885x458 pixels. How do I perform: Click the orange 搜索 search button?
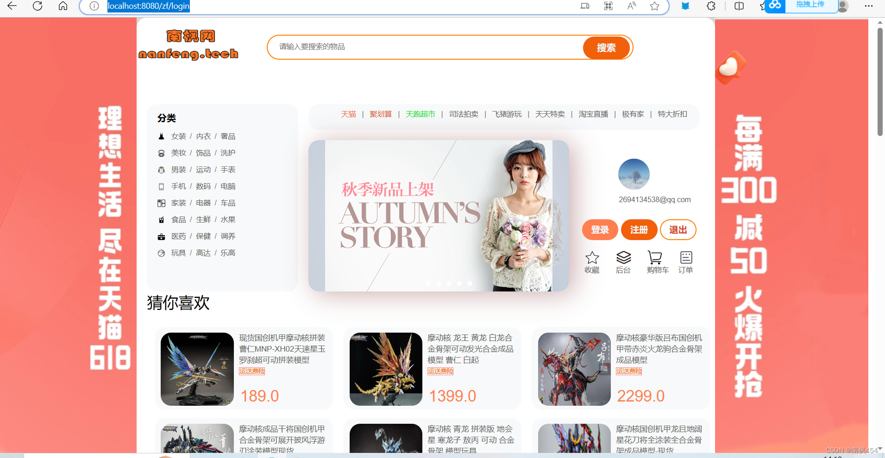click(606, 48)
